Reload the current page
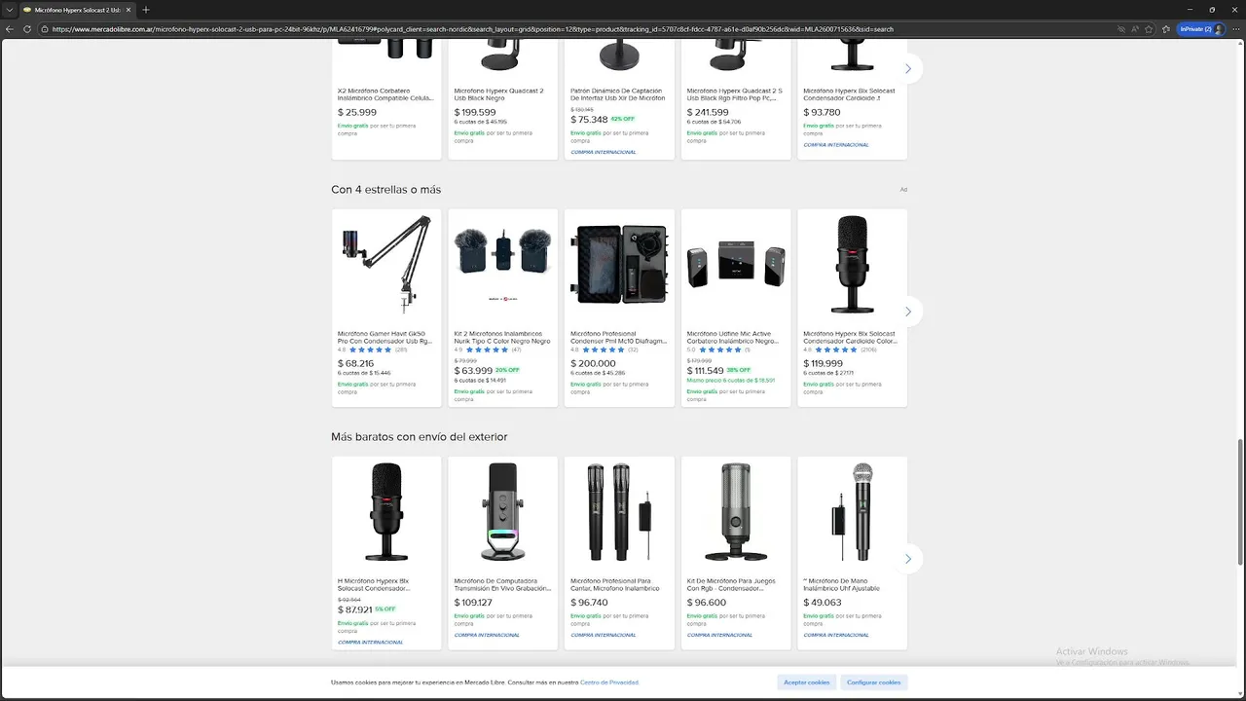This screenshot has height=701, width=1246. coord(27,29)
